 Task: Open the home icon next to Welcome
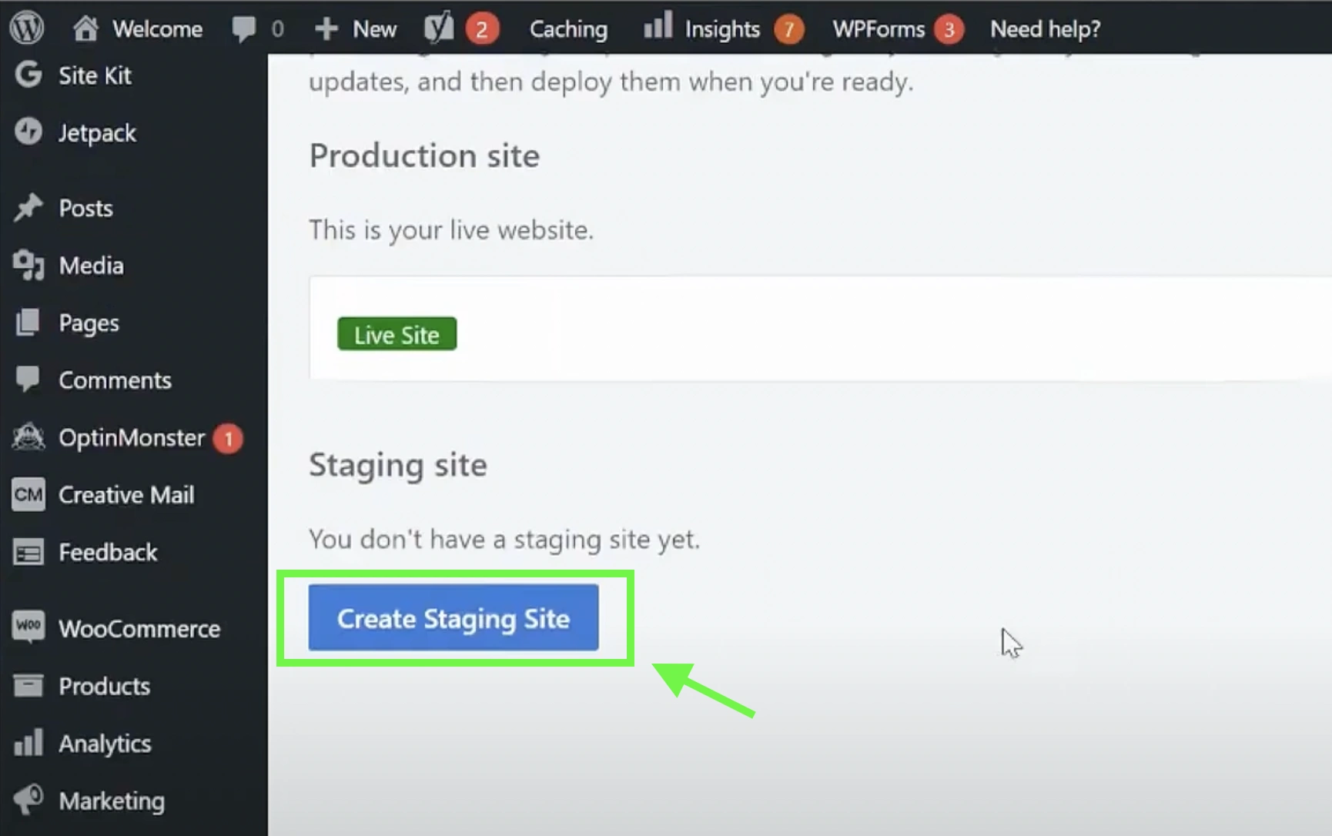click(x=85, y=28)
